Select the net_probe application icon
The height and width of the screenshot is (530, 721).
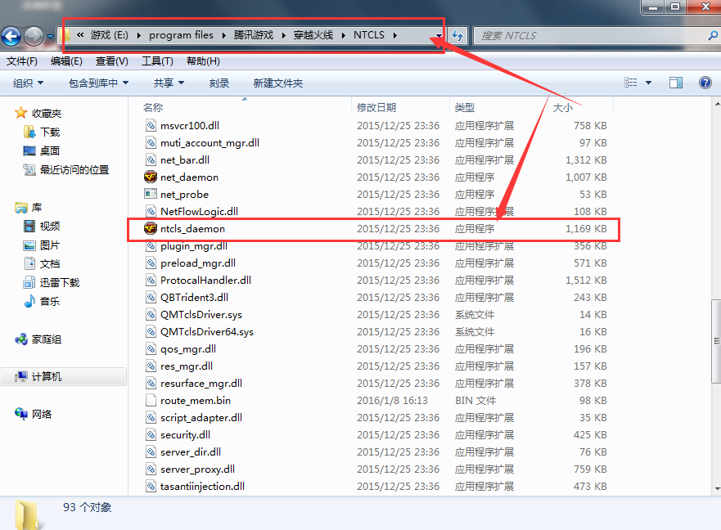coord(151,194)
